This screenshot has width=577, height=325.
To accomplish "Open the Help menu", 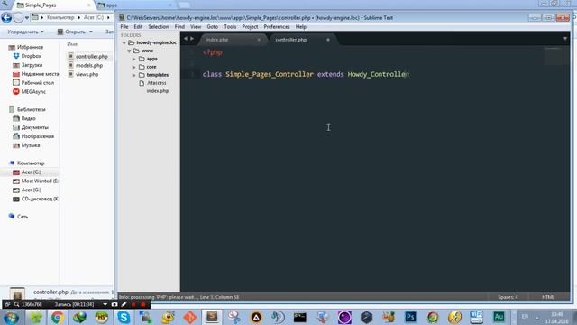I will (x=300, y=27).
